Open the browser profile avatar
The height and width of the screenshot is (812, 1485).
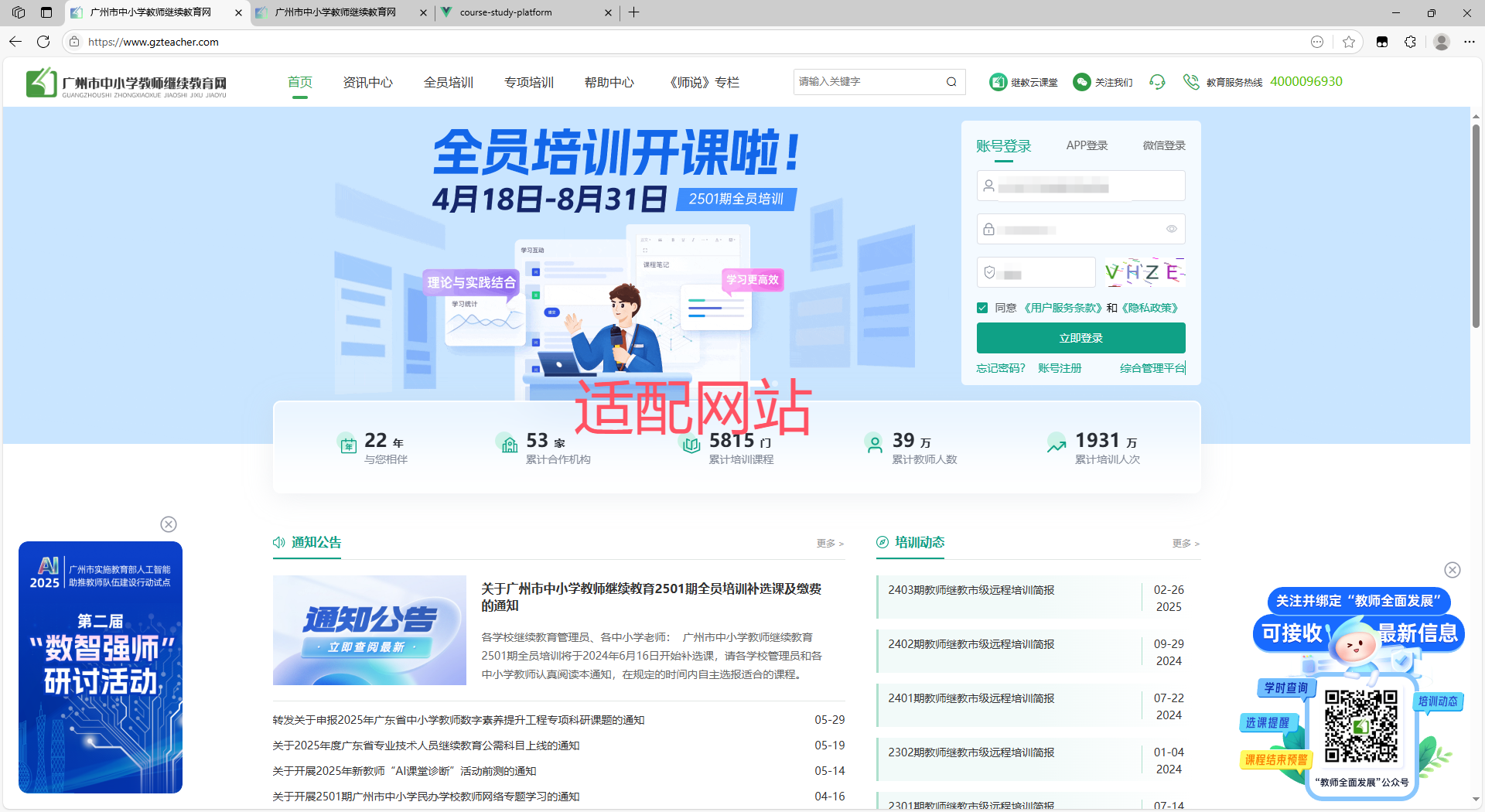1441,42
